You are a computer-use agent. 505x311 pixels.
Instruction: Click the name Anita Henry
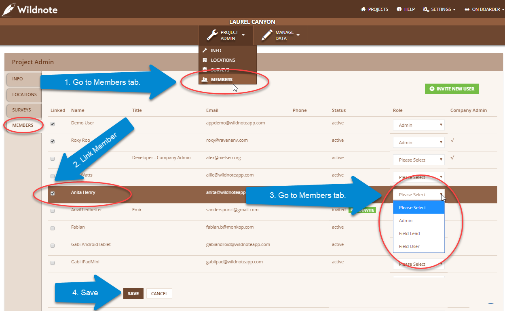click(83, 192)
